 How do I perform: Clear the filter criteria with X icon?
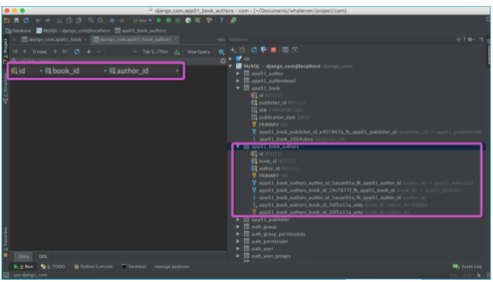pyautogui.click(x=223, y=61)
